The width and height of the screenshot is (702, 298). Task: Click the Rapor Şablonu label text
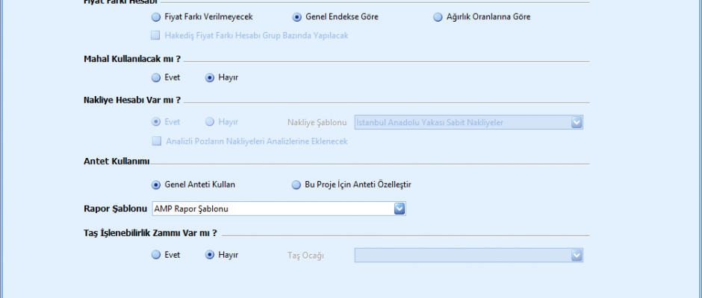coord(115,209)
